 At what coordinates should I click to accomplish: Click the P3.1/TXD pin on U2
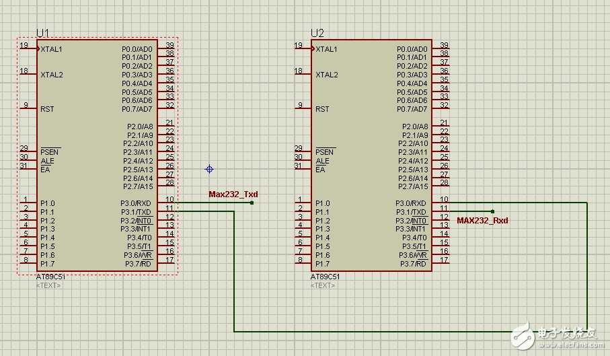tap(411, 212)
